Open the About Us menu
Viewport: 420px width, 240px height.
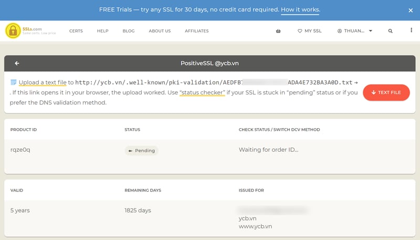click(160, 31)
